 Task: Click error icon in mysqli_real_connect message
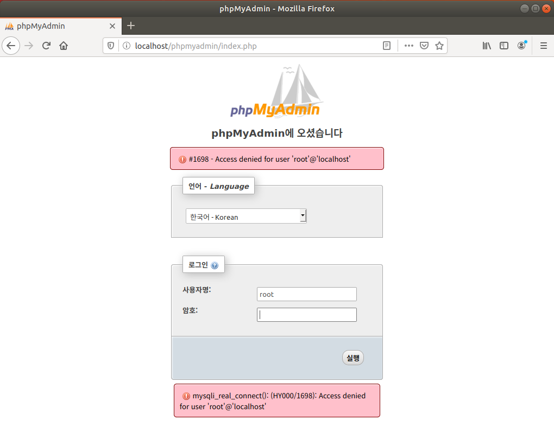[186, 396]
